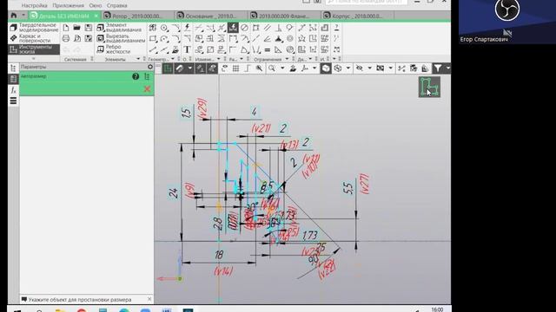Click dimension value 18 in sketch
Image resolution: width=556 pixels, height=312 pixels.
click(x=219, y=255)
